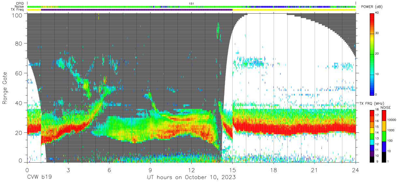Click the 12 hour tick on the UT axis
Viewport: 400px width, 184px height.
tap(191, 170)
